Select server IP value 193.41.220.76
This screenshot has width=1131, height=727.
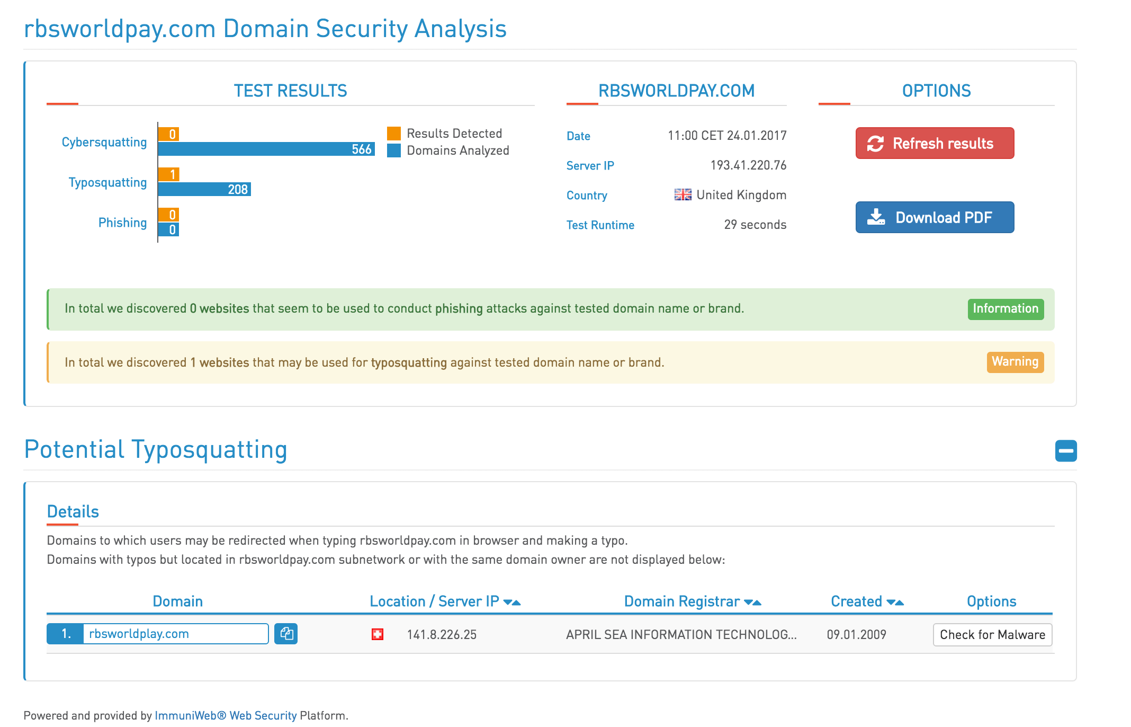[x=748, y=165]
